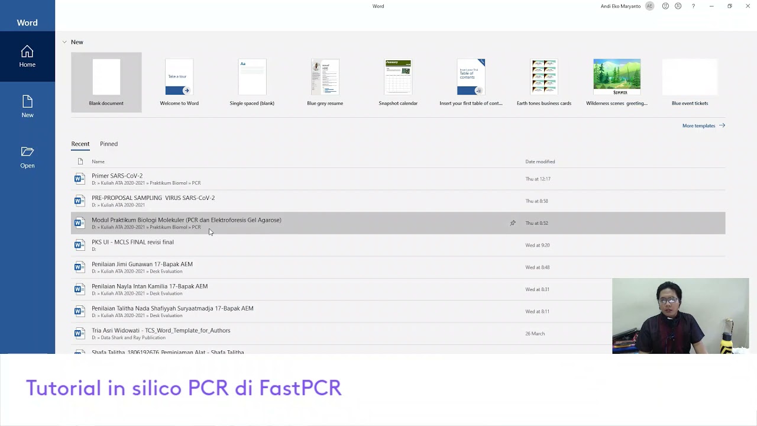Click Word icon of Penilaian Jimi Gunawan row

coord(80,267)
